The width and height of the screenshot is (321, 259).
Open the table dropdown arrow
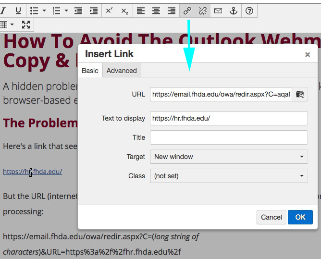tap(12, 25)
